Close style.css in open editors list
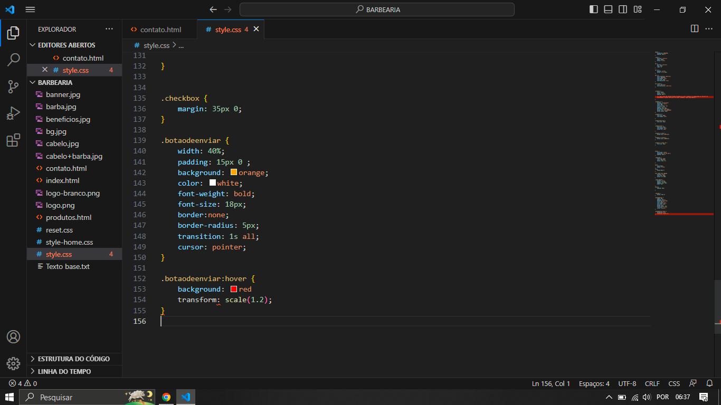 click(x=45, y=70)
